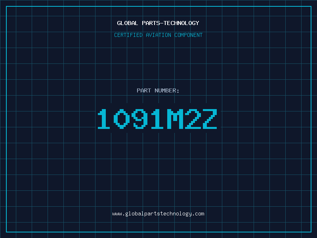The height and width of the screenshot is (238, 317).
Task: Click the word NUMBER: in the label
Action: tap(167, 90)
